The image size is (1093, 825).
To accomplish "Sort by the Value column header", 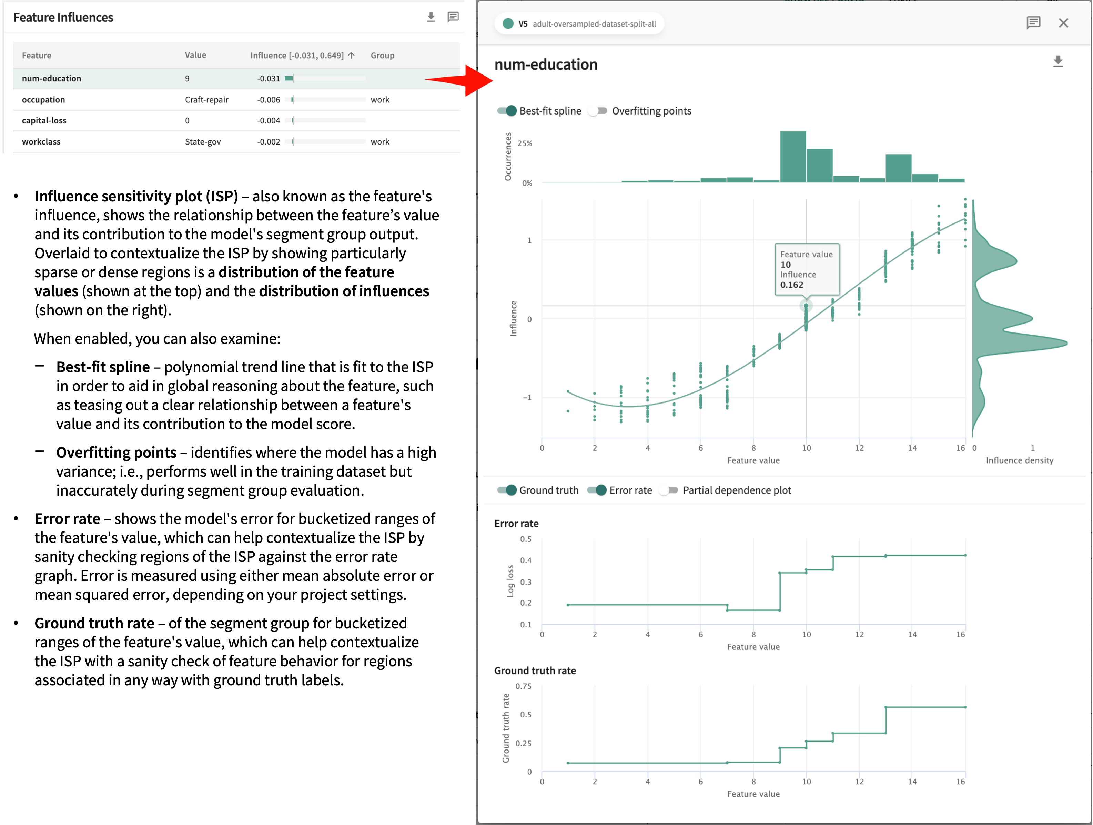I will click(196, 56).
